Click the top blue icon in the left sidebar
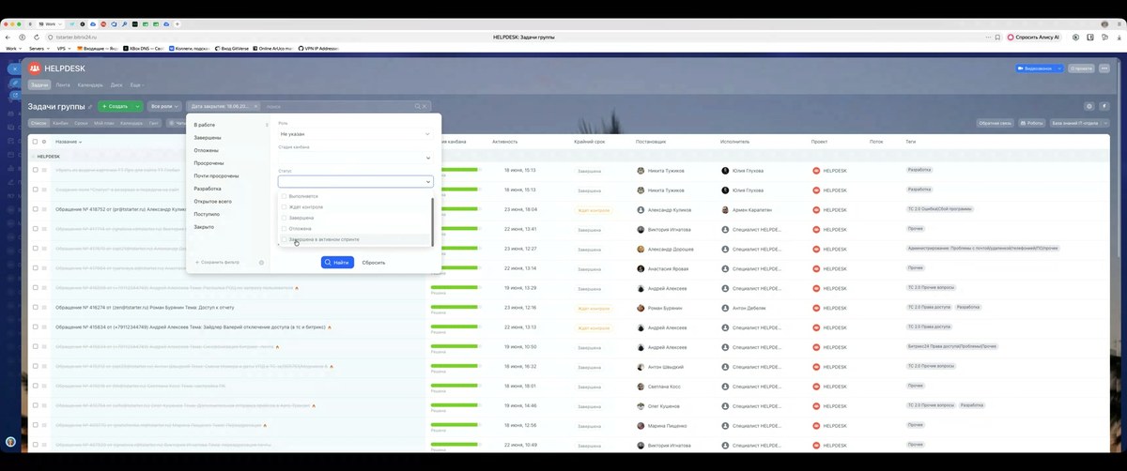 13,68
